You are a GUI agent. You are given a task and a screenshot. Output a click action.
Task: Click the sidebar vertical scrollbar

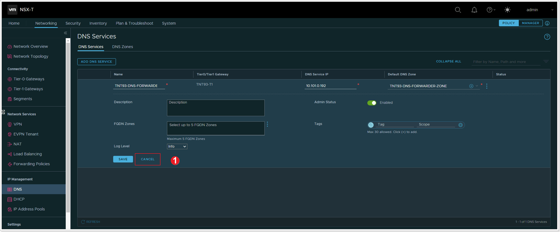click(x=68, y=127)
